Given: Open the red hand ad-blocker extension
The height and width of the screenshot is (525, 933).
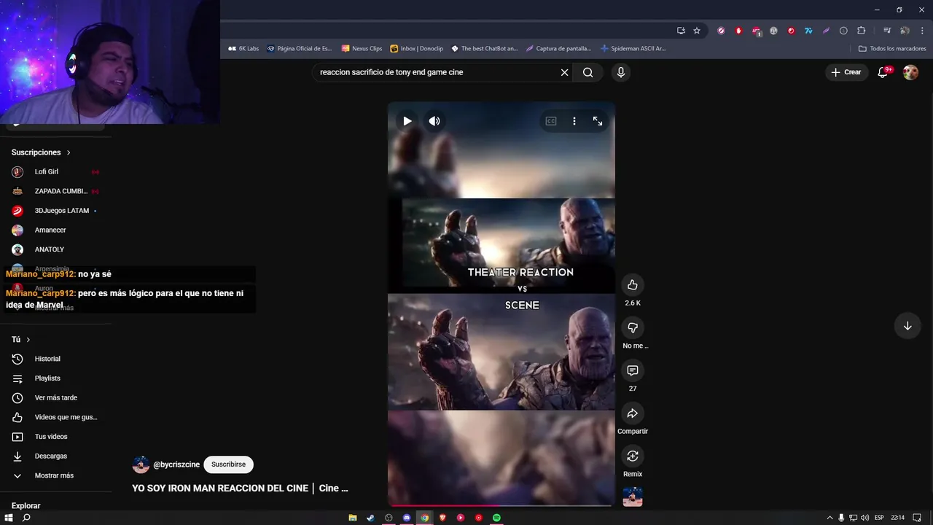Looking at the screenshot, I should click(738, 31).
